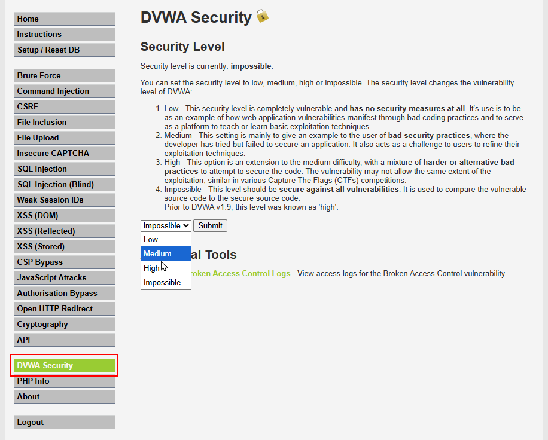Click the padlock icon beside DVWA Security
Viewport: 548px width, 440px height.
click(263, 16)
